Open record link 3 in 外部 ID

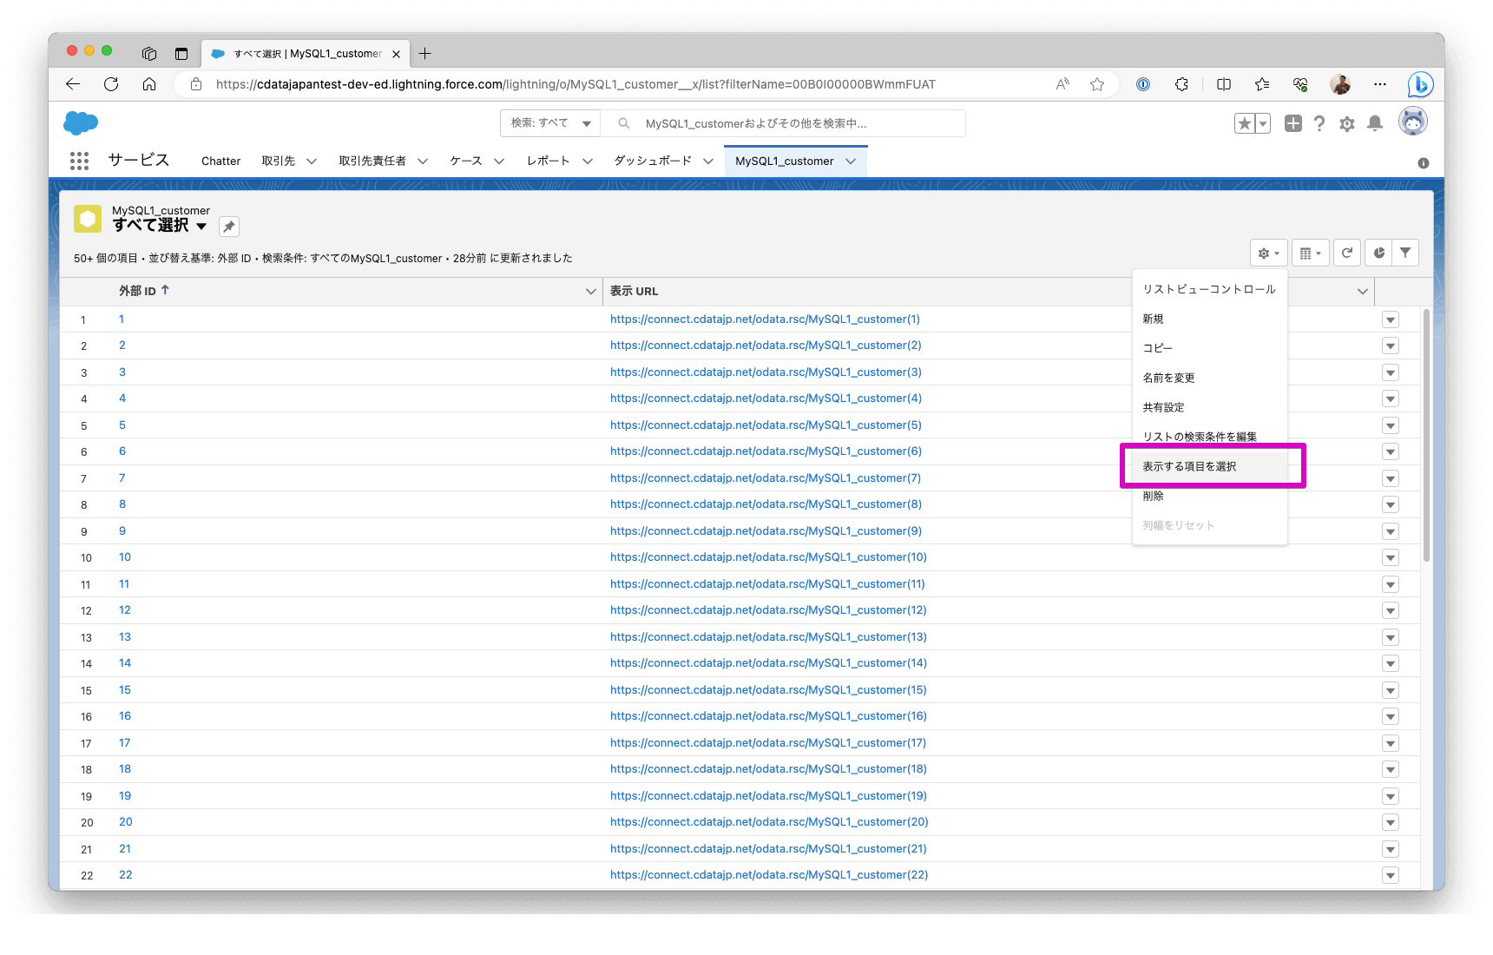[x=122, y=372]
